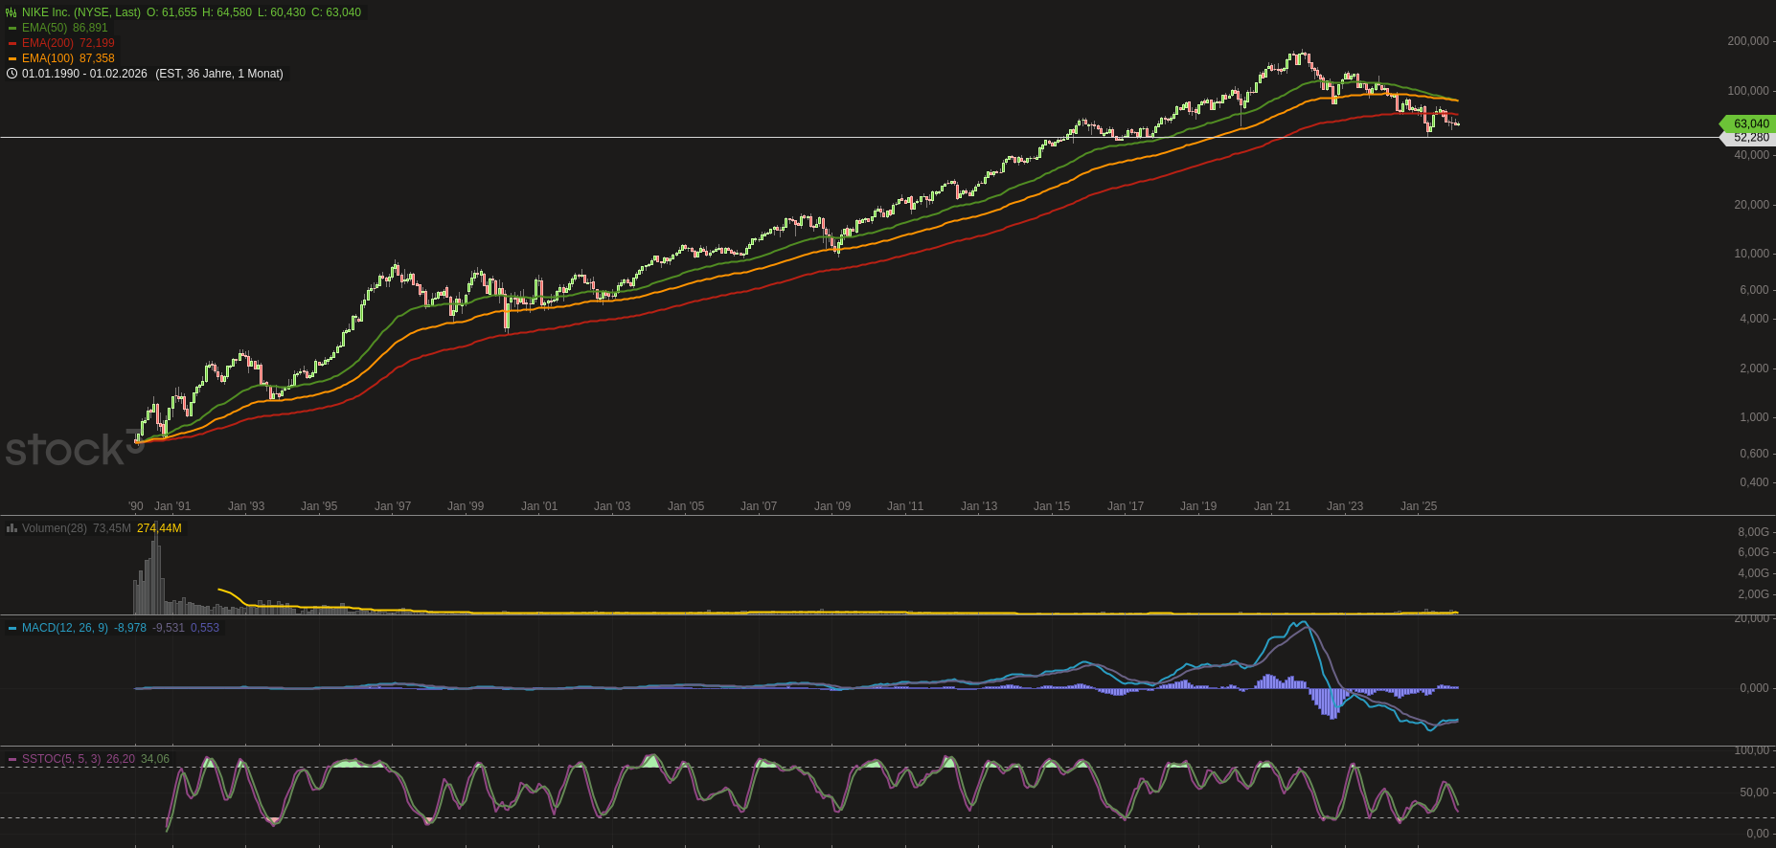Click the orange EMA(100) line marker
1776x848 pixels.
tap(12, 58)
